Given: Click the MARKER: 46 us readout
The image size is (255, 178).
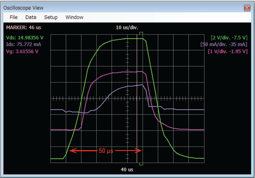Looking at the screenshot, I should [x=20, y=28].
